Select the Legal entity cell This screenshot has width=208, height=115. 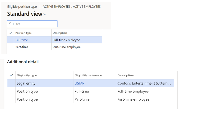coord(44,83)
